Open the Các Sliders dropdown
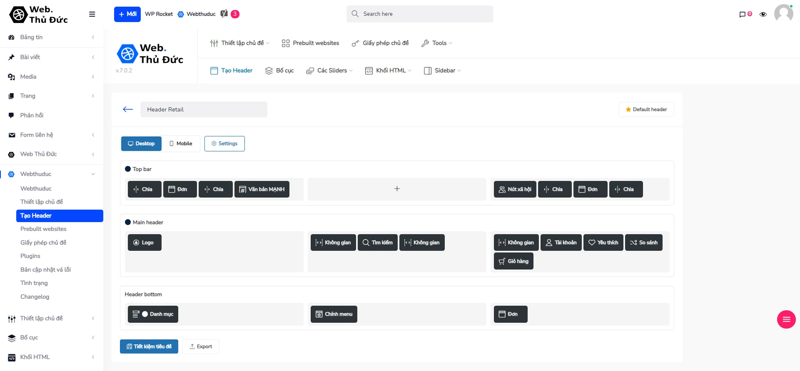The image size is (800, 371). coord(329,71)
